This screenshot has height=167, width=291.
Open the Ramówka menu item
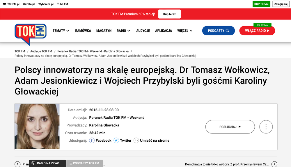tap(83, 31)
